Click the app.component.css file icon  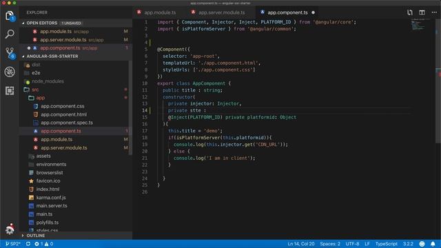coord(36,106)
